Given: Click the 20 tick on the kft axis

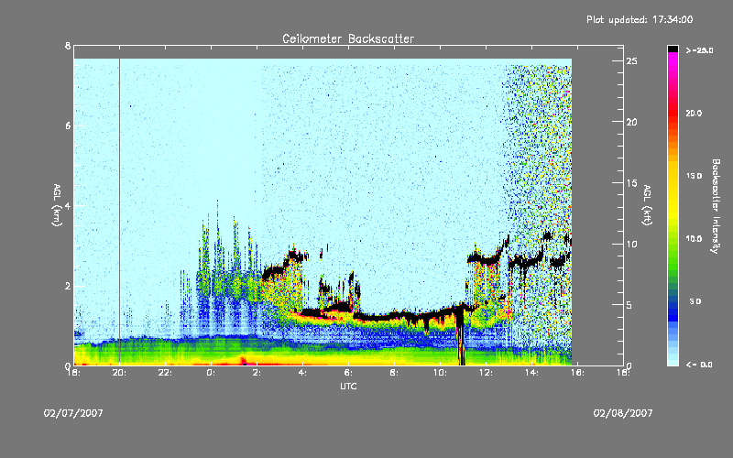Looking at the screenshot, I should [x=632, y=122].
